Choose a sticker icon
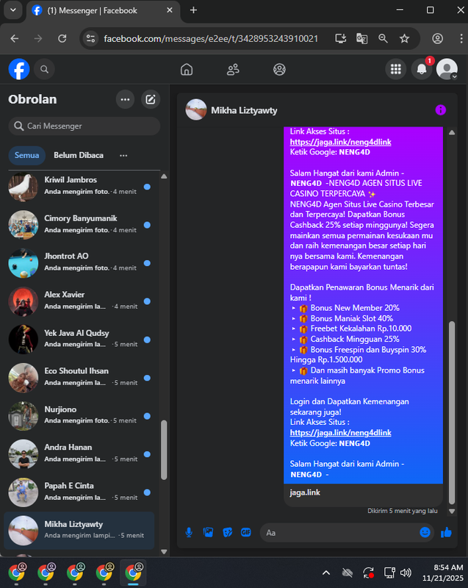The image size is (468, 588). pos(228,532)
